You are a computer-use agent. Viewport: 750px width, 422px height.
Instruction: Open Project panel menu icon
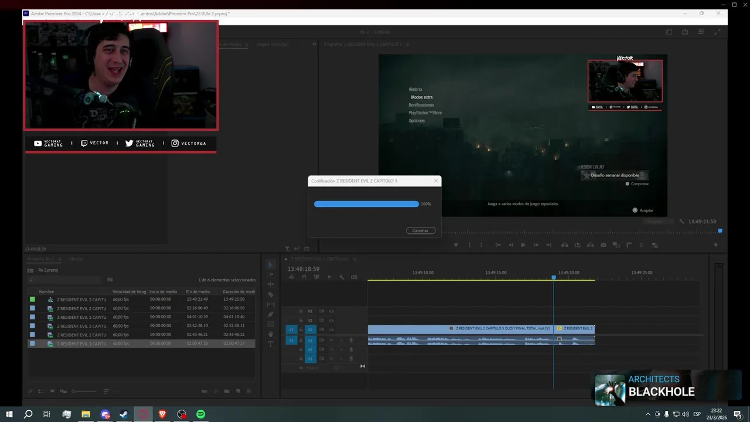(60, 259)
